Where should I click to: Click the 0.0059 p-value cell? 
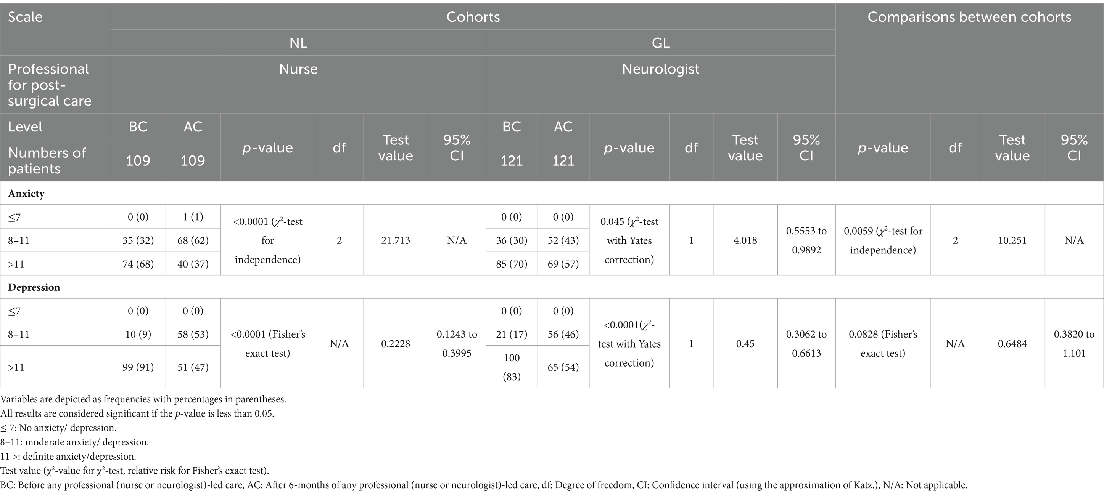(x=883, y=240)
